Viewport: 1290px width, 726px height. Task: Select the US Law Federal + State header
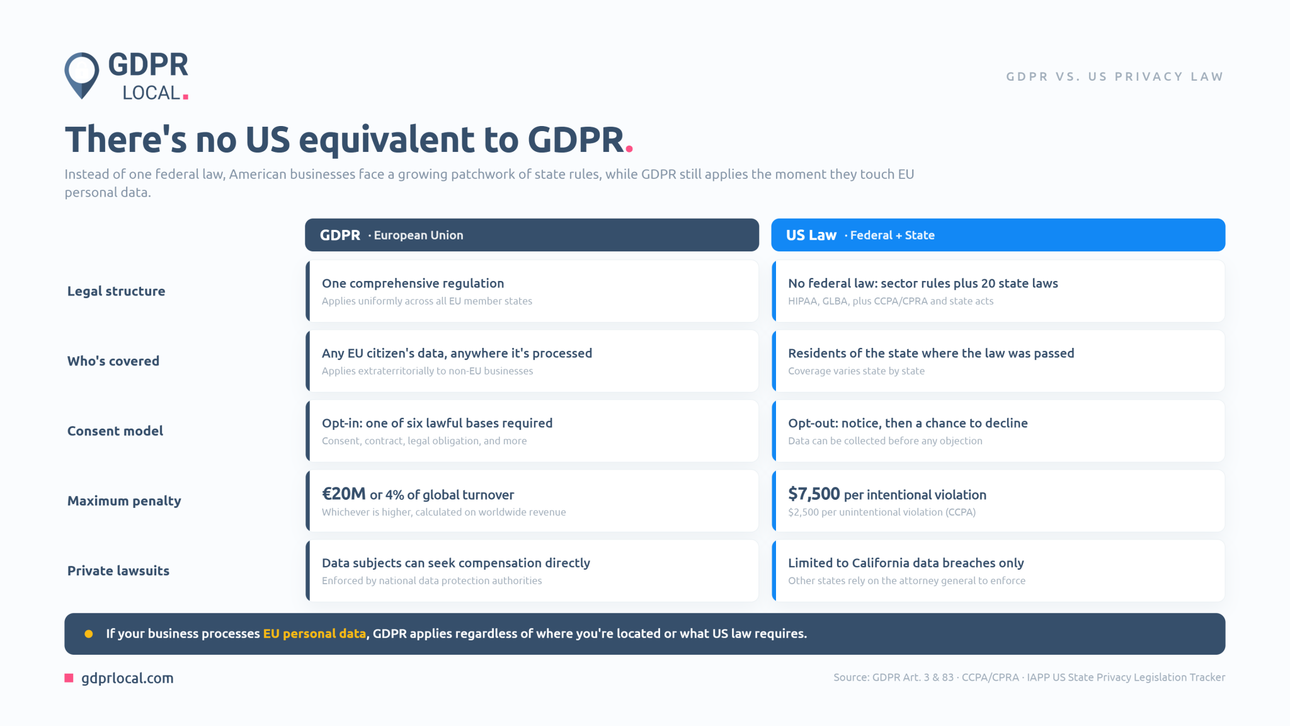click(x=998, y=235)
